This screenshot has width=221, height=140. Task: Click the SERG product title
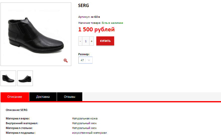[84, 6]
